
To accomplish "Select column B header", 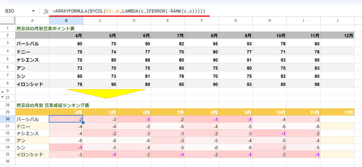I will click(66, 20).
